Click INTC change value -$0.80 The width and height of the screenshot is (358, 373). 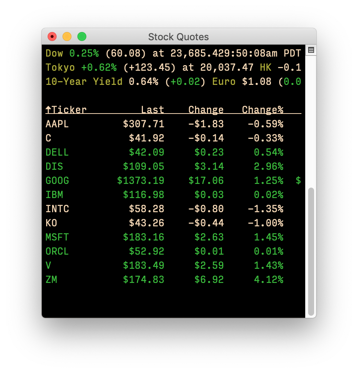[x=206, y=209]
